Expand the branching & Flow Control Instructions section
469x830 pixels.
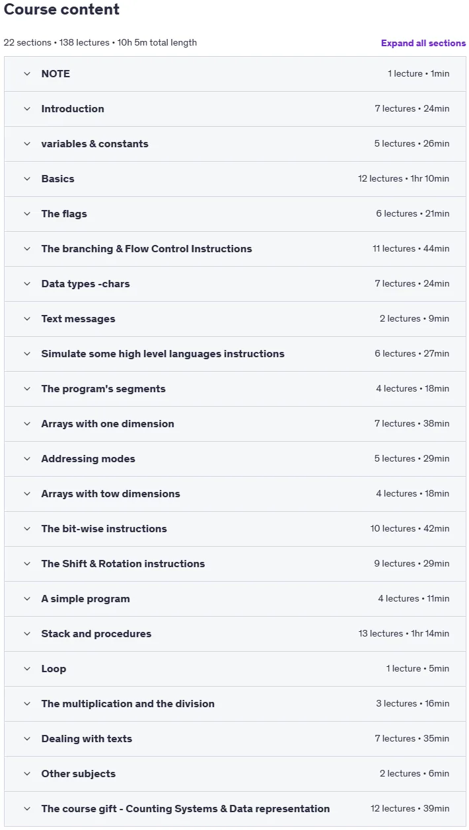coord(235,249)
